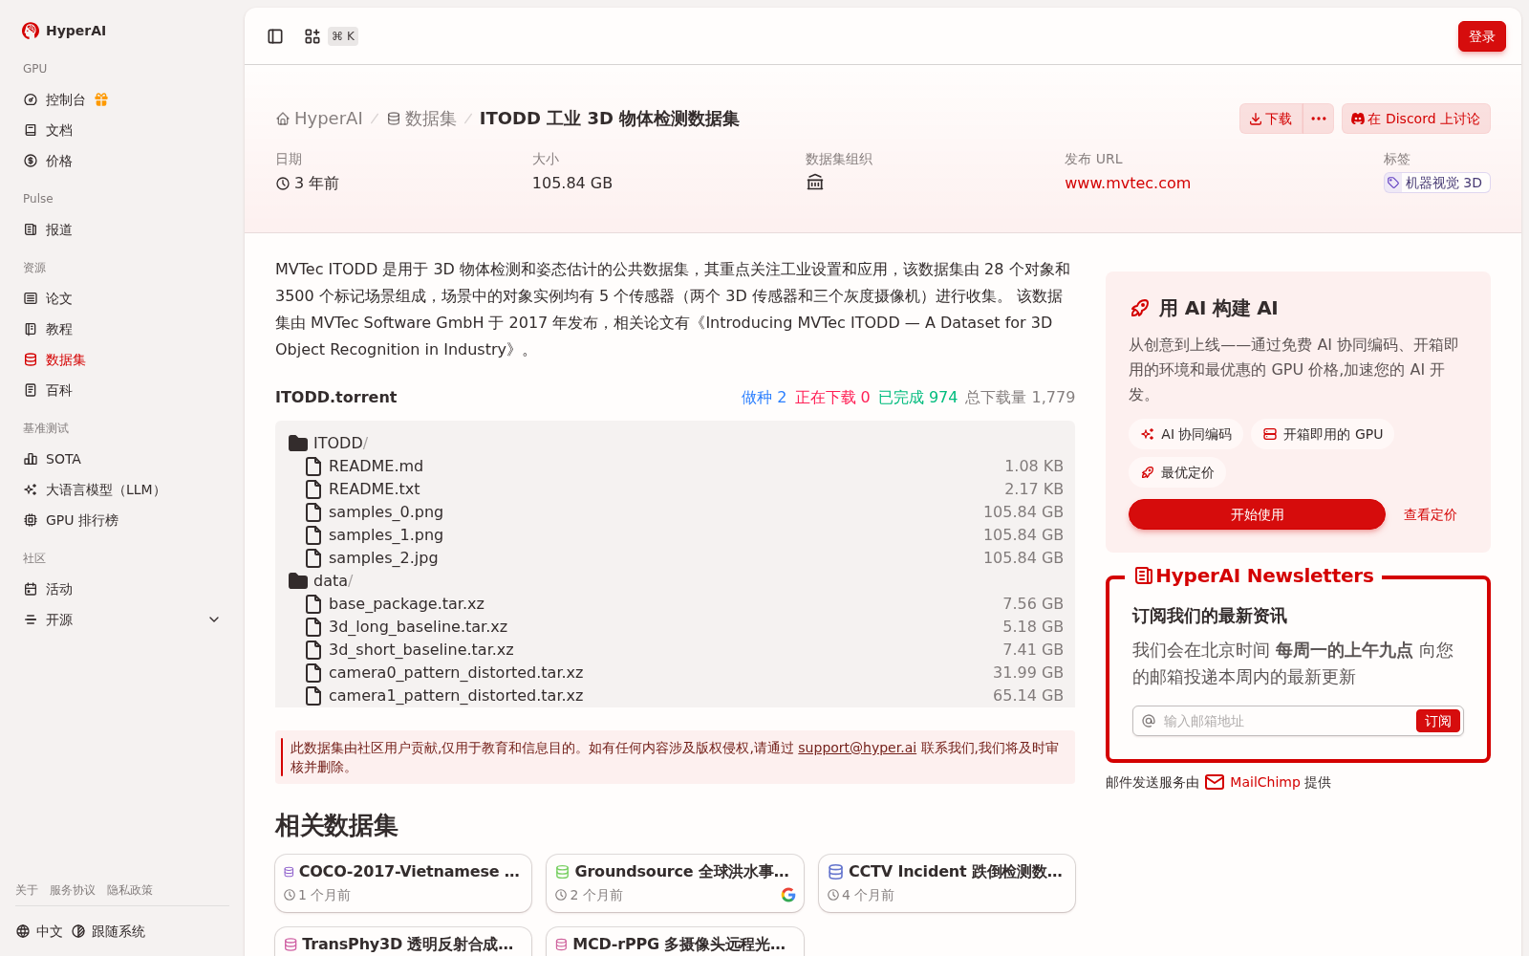Click AI 协同编码 chip

pos(1186,434)
